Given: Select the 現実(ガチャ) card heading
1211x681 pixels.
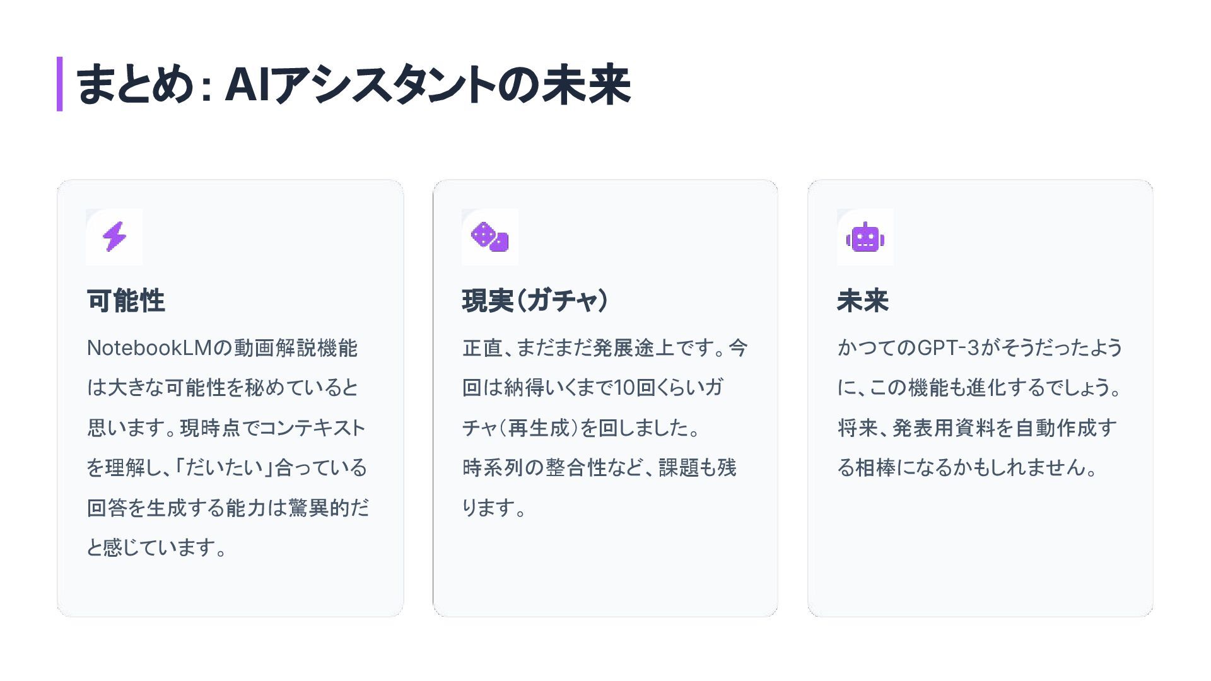Looking at the screenshot, I should click(x=535, y=300).
